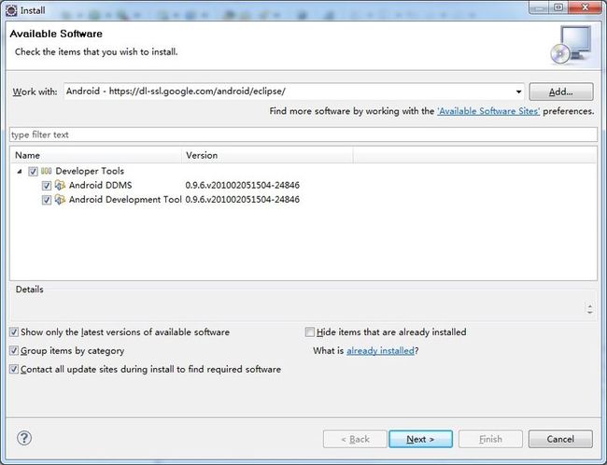Click the Next > button
The width and height of the screenshot is (607, 465).
coord(420,439)
